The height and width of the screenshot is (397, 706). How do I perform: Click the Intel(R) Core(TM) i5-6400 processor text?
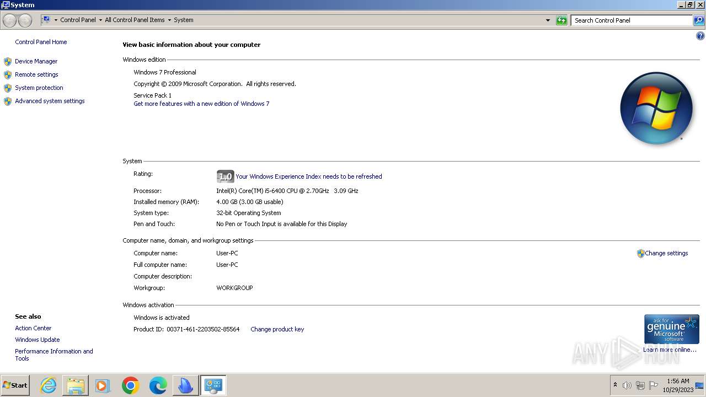(287, 191)
